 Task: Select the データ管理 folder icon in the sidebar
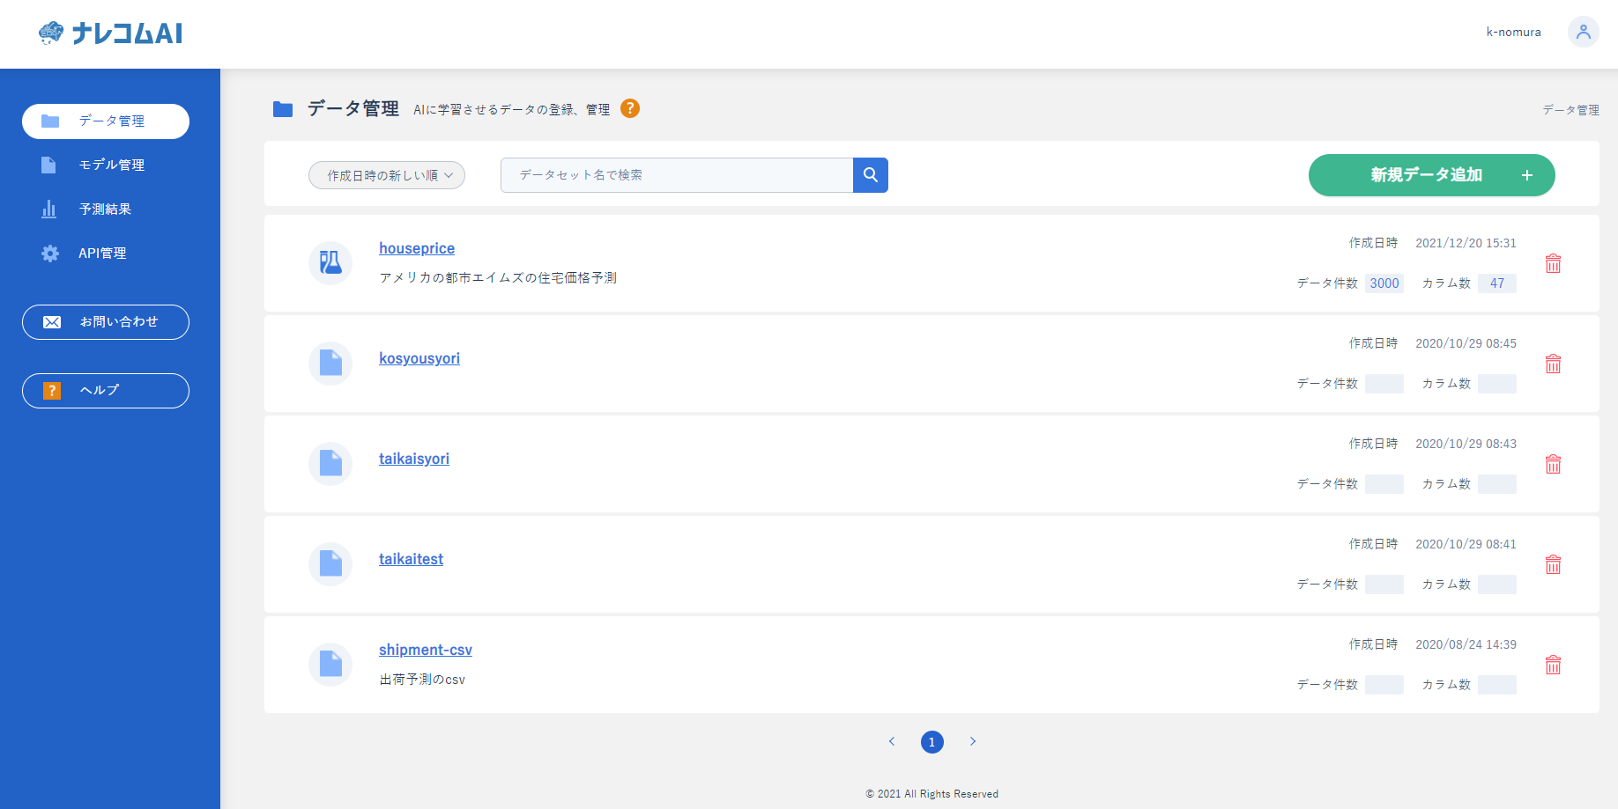point(49,121)
